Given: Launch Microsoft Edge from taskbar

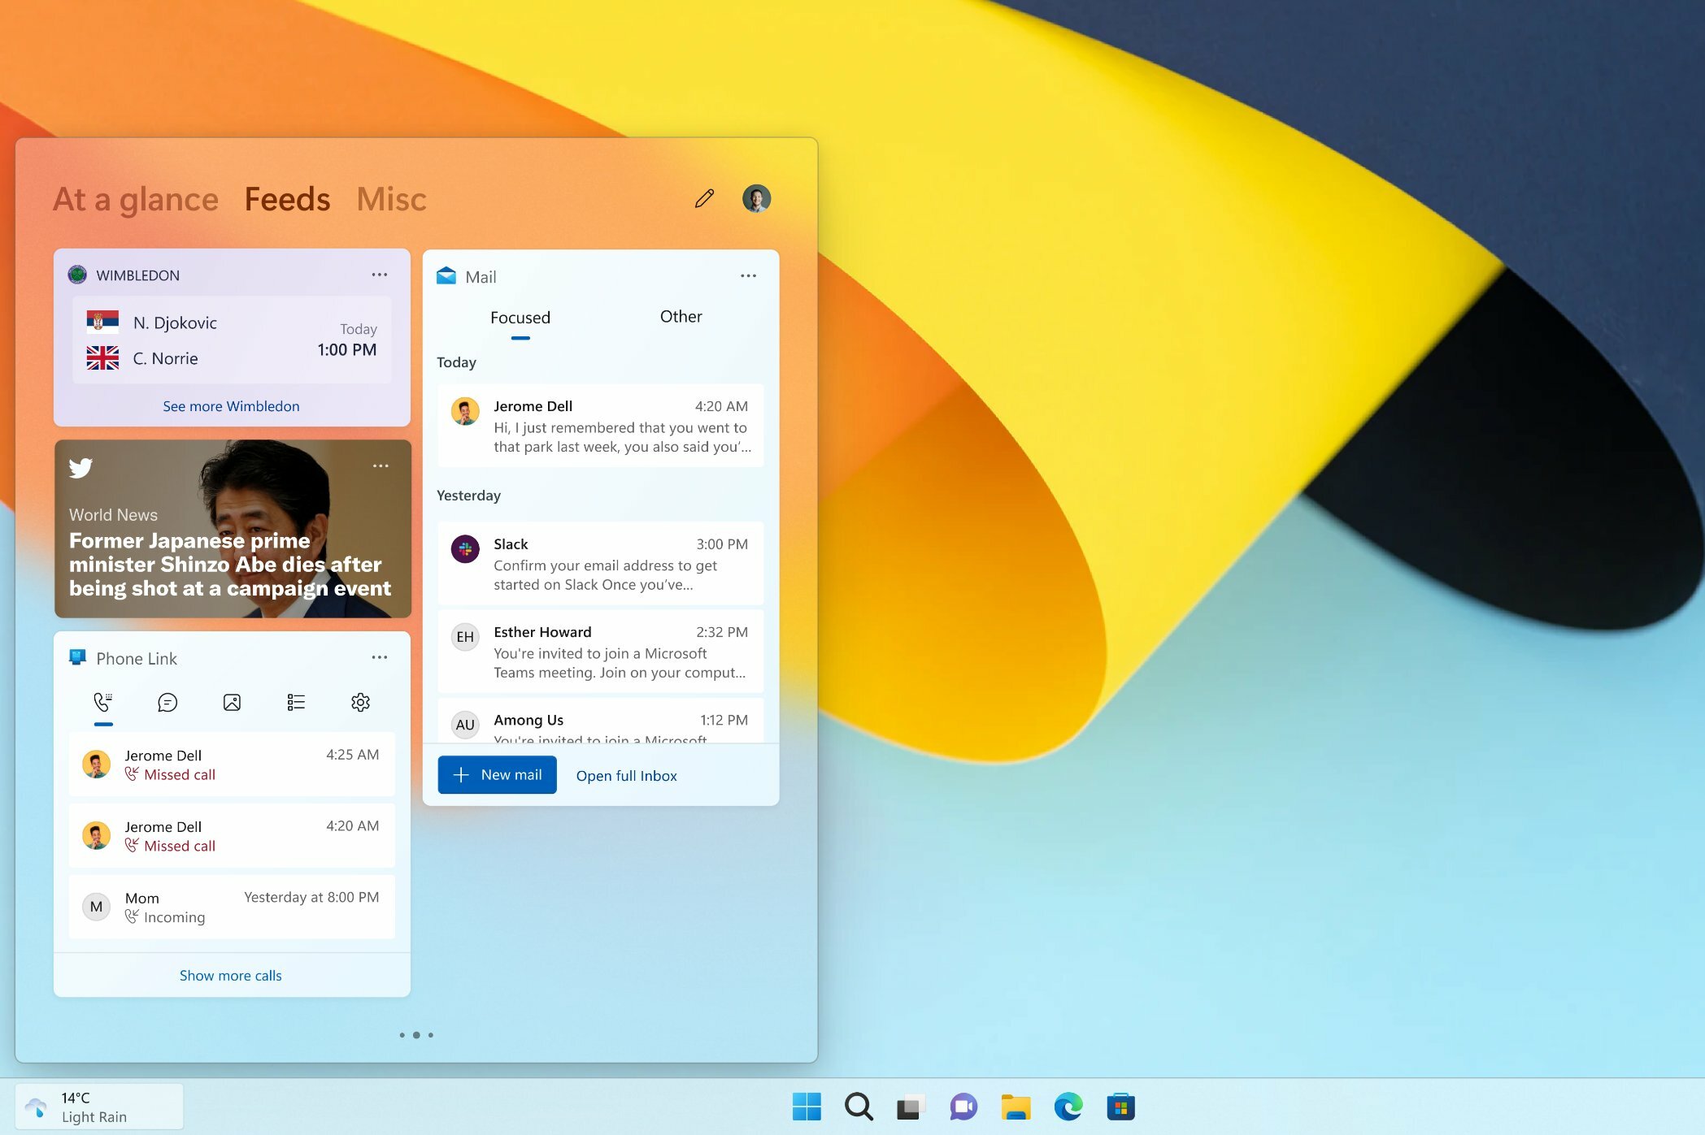Looking at the screenshot, I should pyautogui.click(x=1068, y=1107).
